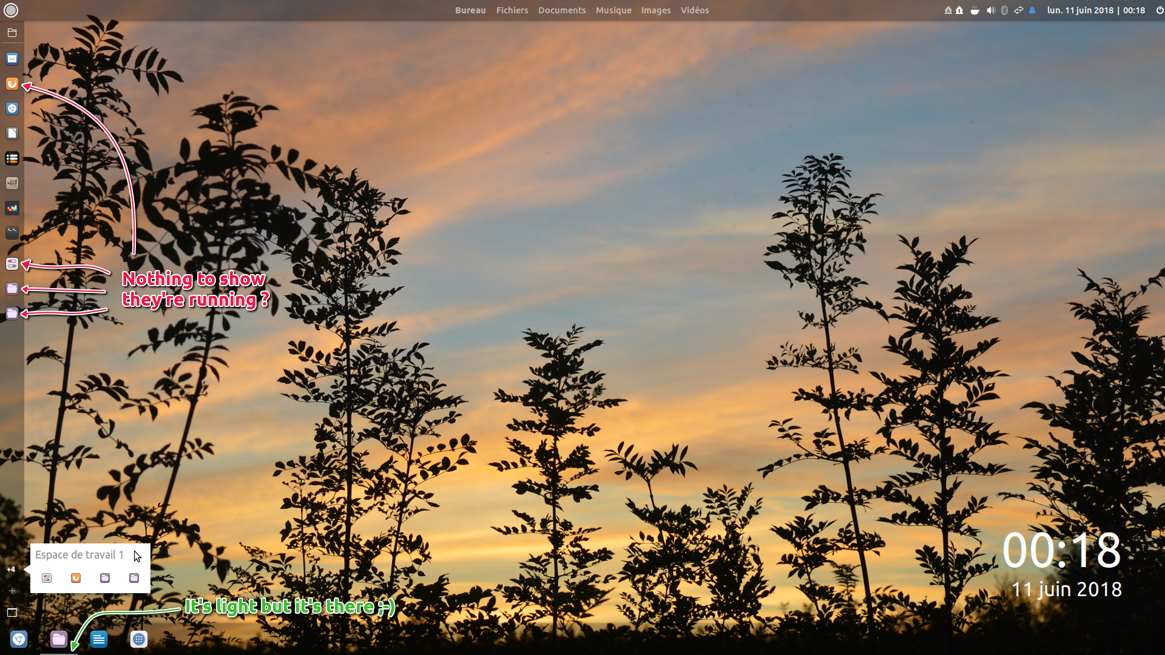Expand the +4 workspace windows indicator
Image resolution: width=1165 pixels, height=655 pixels.
(x=11, y=569)
